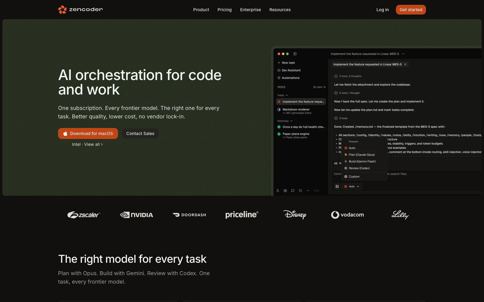
Task: Click the "Plan with Opus. Build with Gemini" paragraph
Action: click(x=134, y=278)
